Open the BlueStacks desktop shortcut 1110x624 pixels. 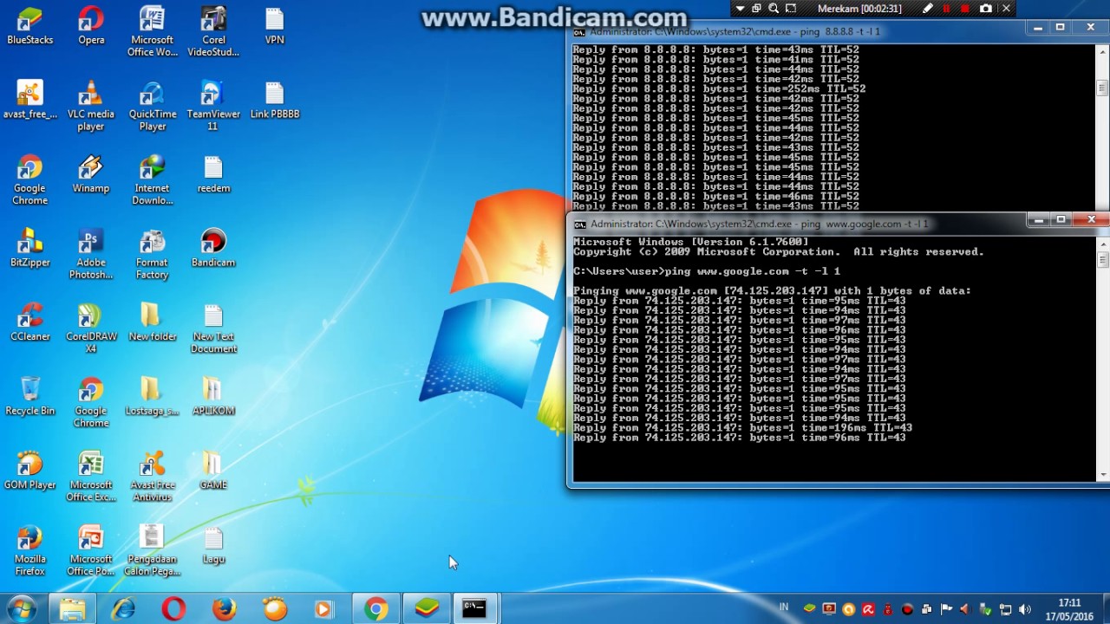29,26
